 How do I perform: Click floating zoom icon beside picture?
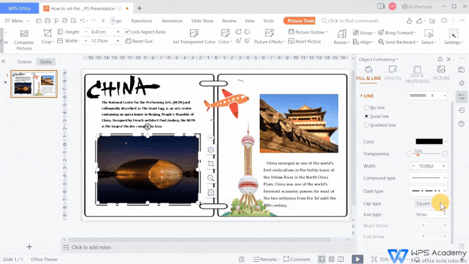pos(211,178)
